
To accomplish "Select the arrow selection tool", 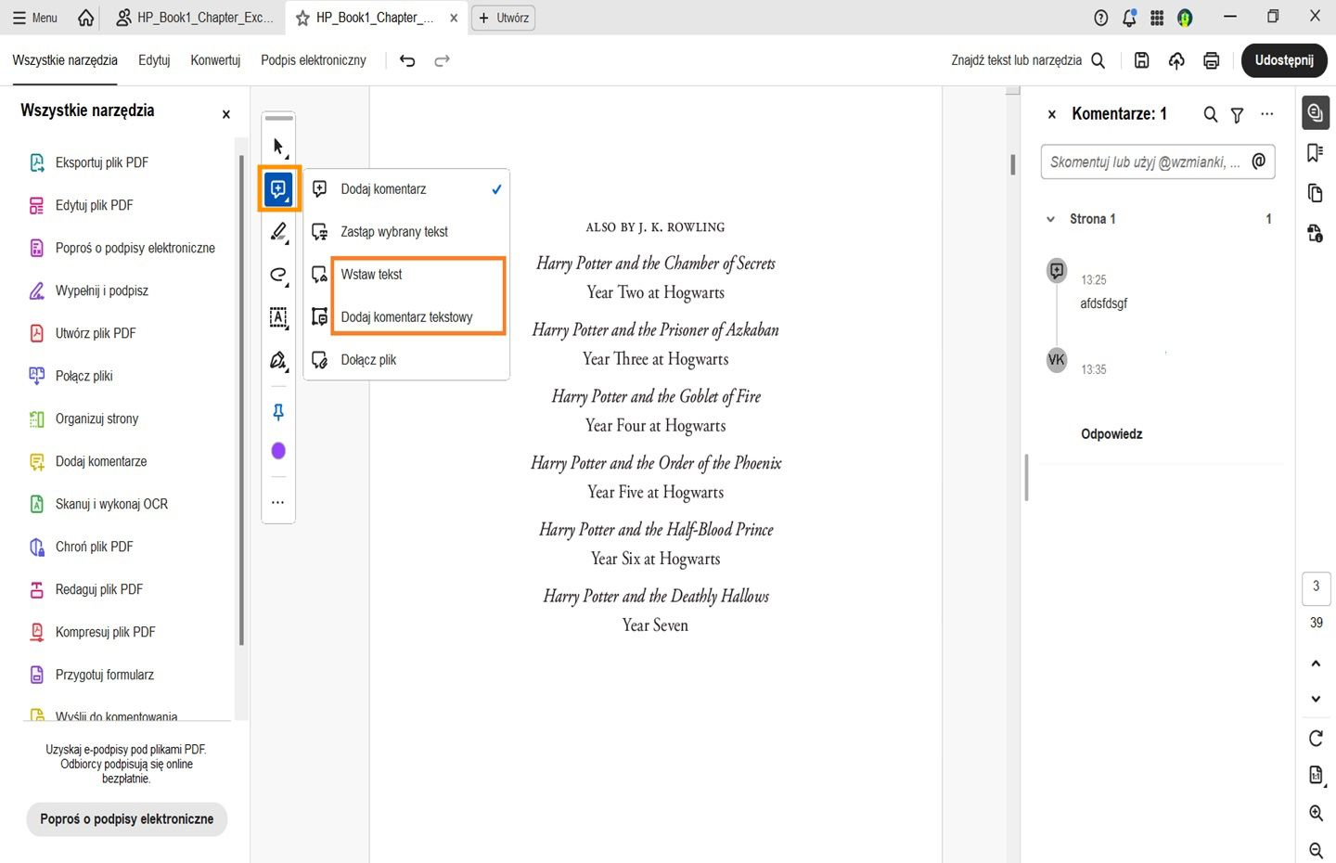I will tap(278, 147).
